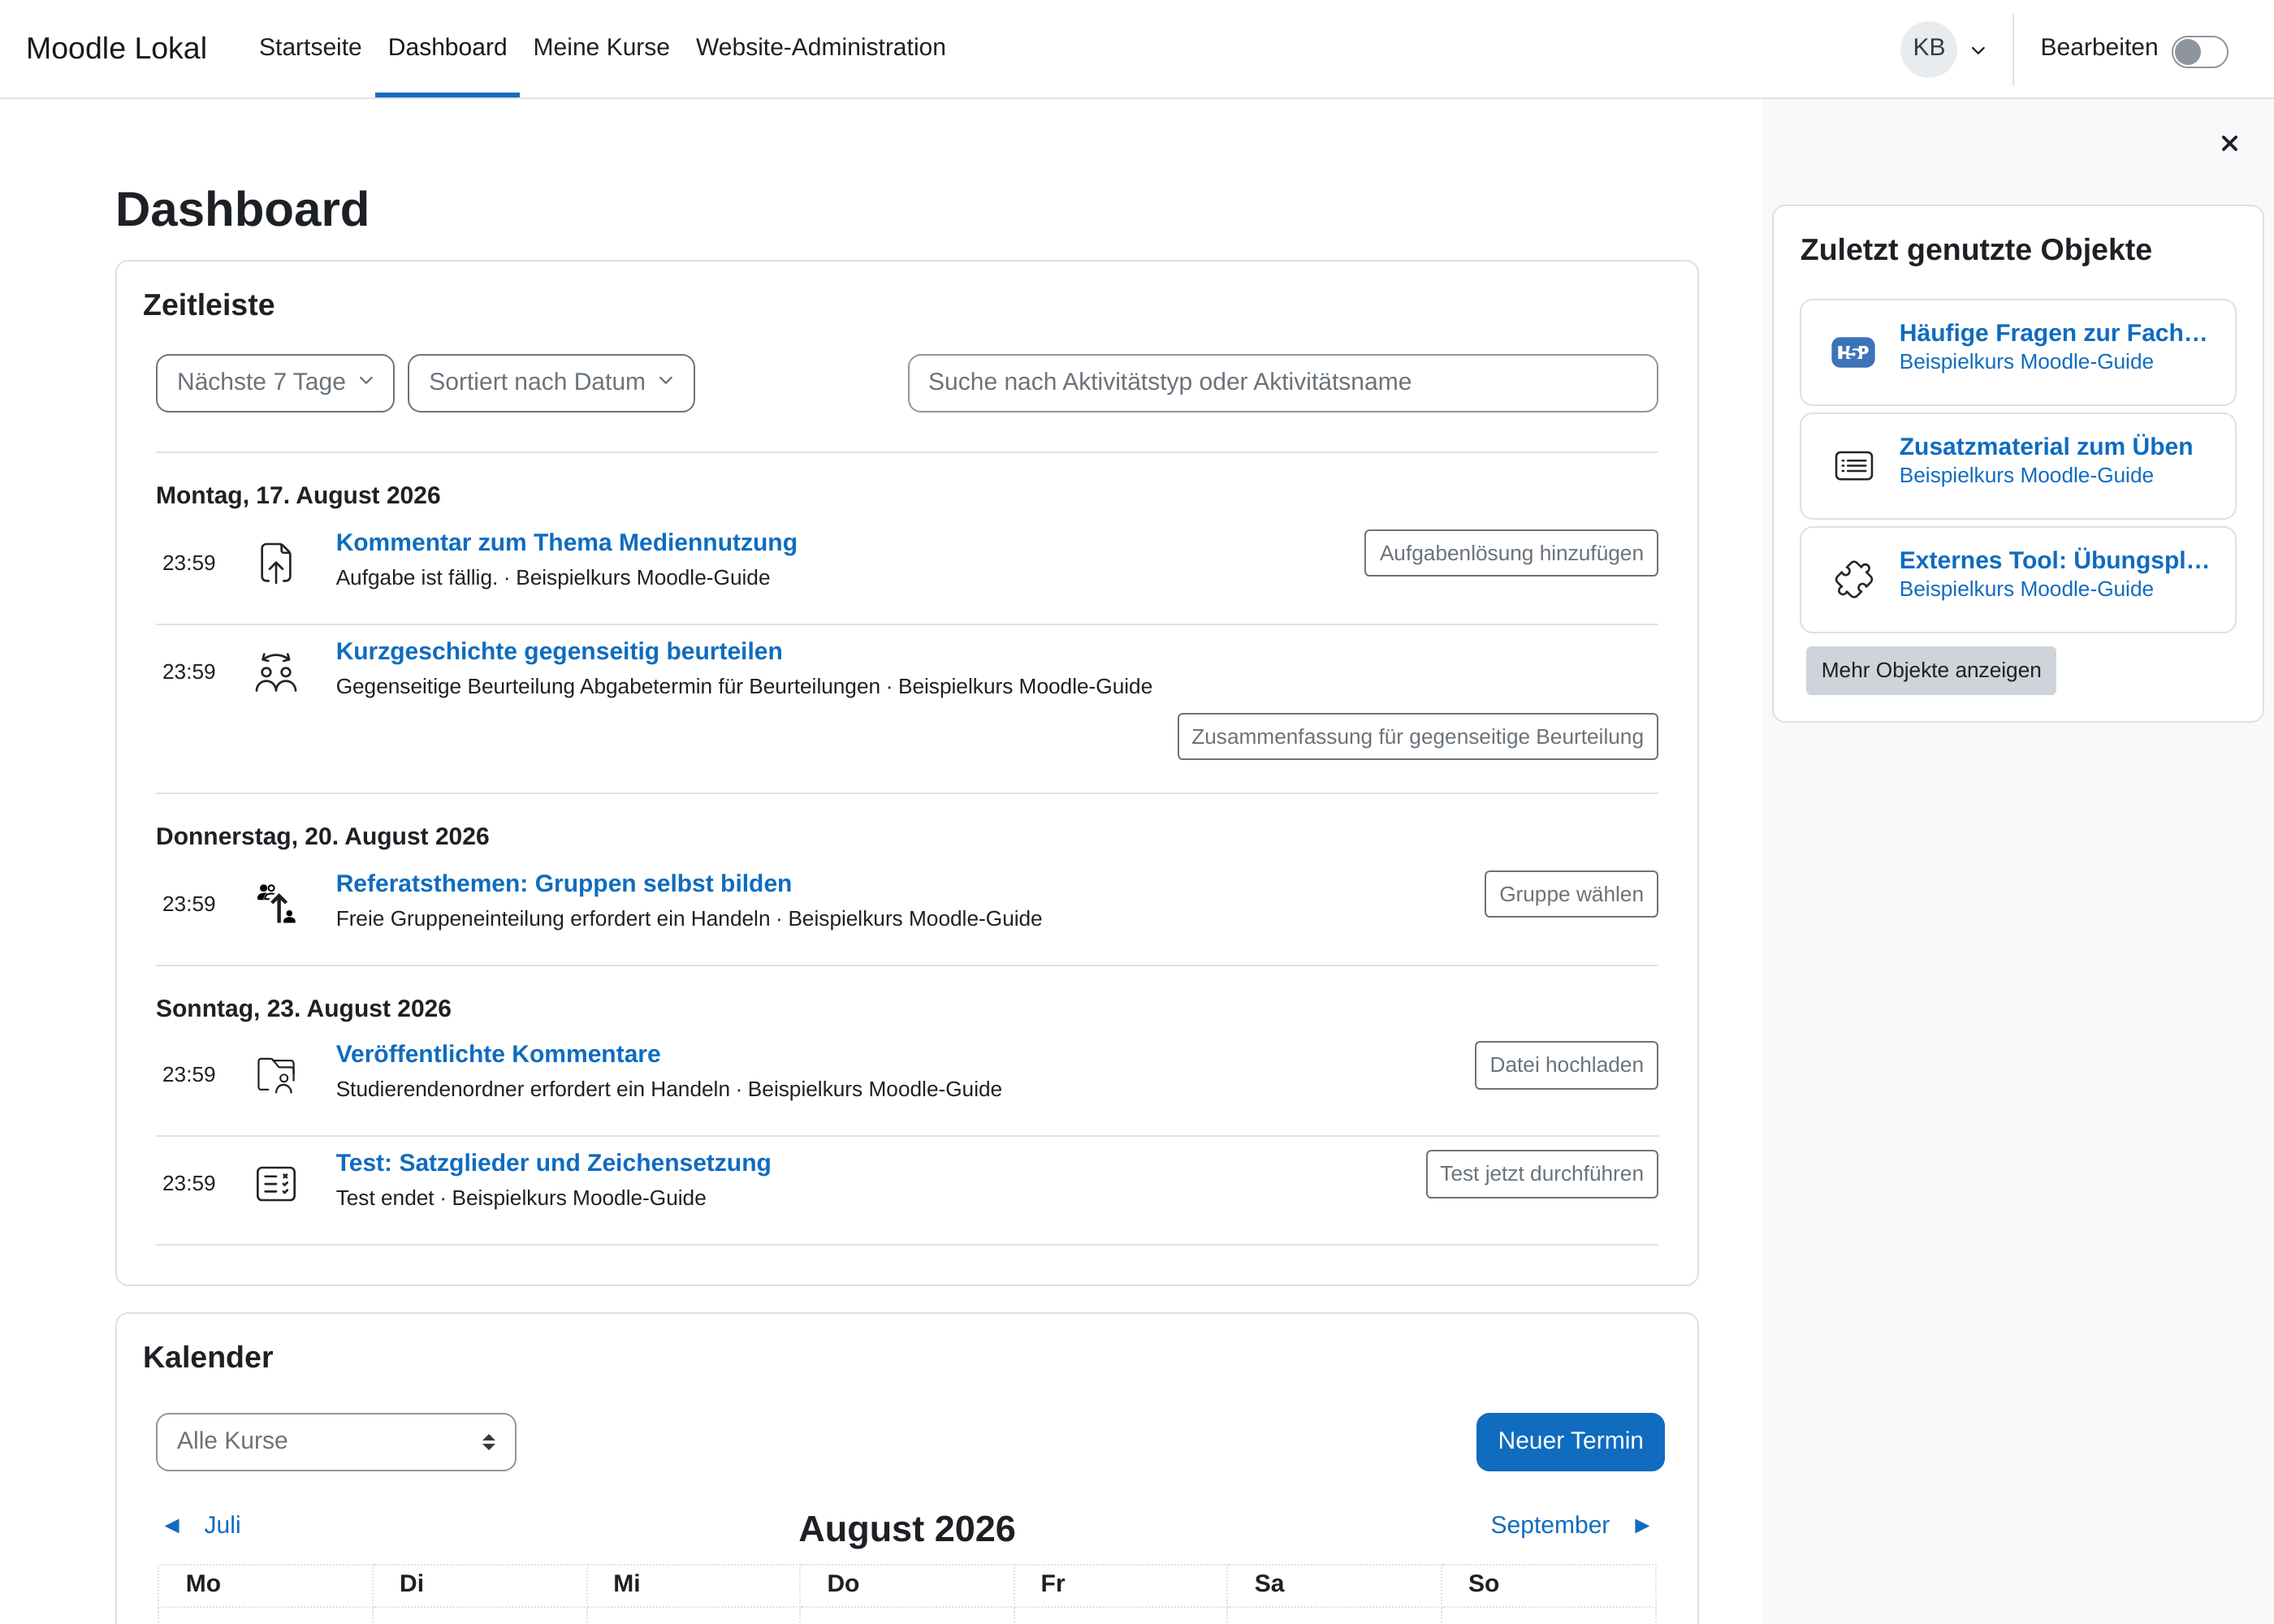
Task: Focus the activity search field in Zeitleiste
Action: tap(1282, 383)
